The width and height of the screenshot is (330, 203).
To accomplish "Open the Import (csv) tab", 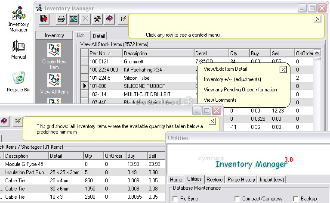I will point(272,180).
